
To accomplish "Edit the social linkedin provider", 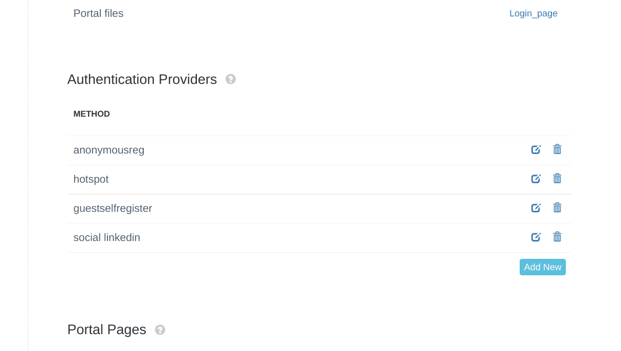I will (x=536, y=237).
